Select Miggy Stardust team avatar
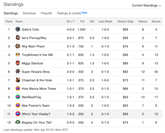This screenshot has height=133, width=165. click(x=18, y=63)
